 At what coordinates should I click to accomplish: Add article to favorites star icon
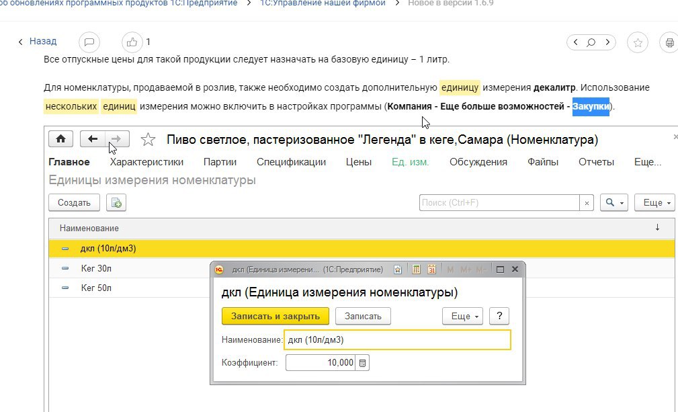638,42
